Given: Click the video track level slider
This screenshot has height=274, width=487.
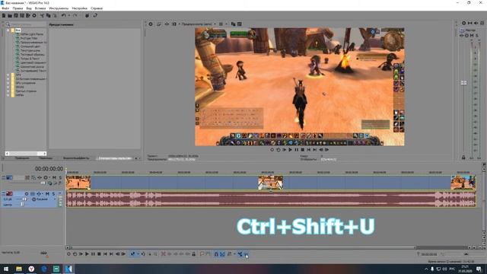Looking at the screenshot, I should [x=43, y=183].
